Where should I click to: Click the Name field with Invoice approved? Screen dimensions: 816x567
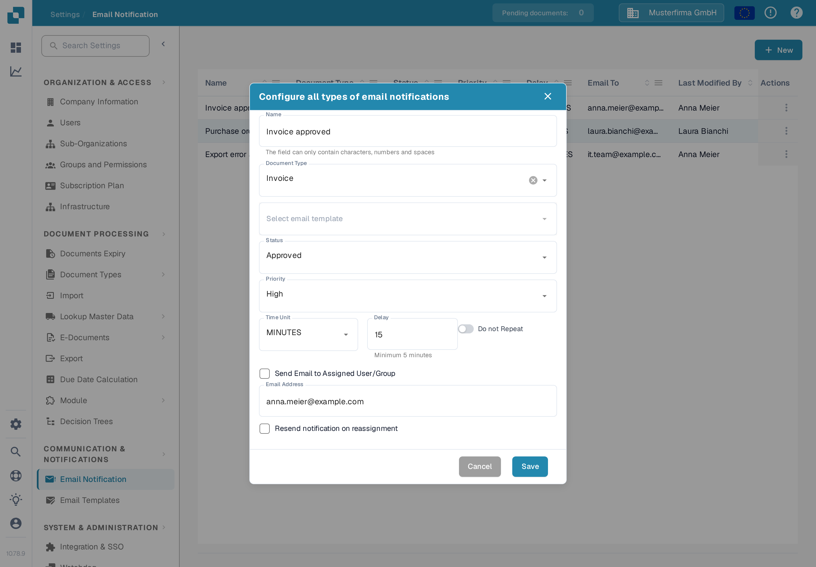408,131
